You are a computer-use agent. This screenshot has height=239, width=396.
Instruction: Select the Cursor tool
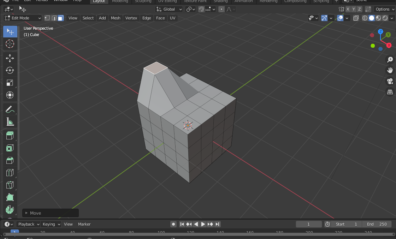[x=10, y=44]
